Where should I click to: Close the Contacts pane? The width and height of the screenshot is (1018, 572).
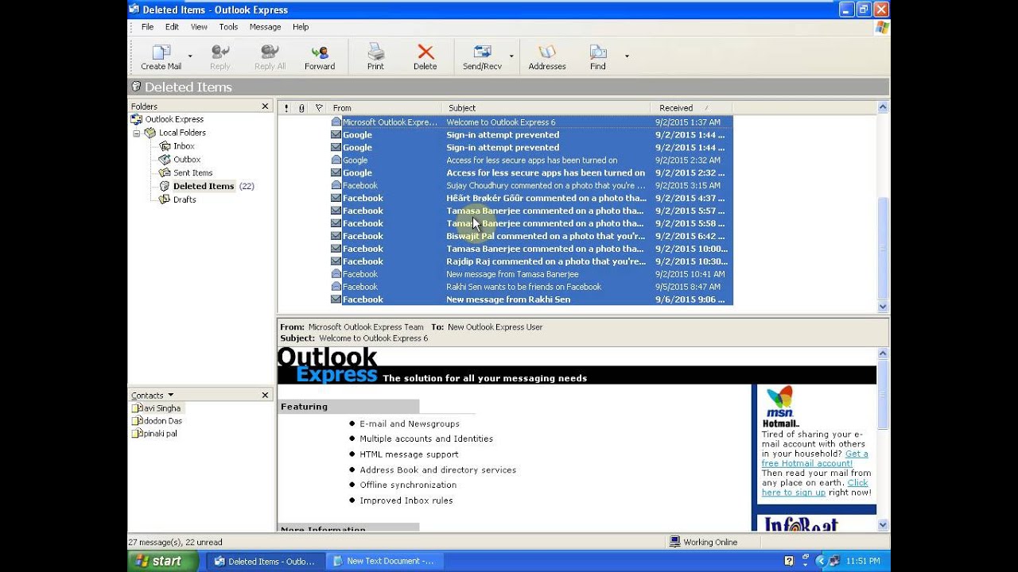pyautogui.click(x=266, y=395)
